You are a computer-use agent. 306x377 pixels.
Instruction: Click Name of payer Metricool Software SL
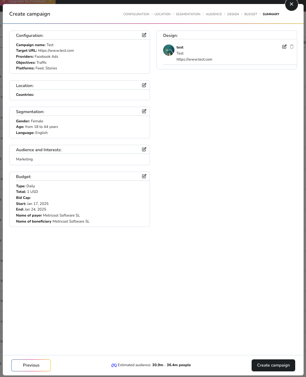48,215
